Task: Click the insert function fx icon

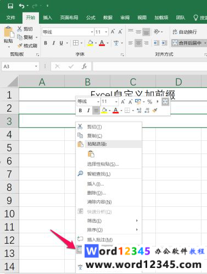Action: point(84,66)
